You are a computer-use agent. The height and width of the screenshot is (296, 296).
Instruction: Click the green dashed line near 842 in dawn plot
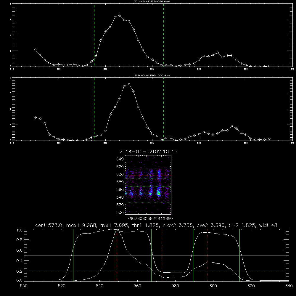163,35
